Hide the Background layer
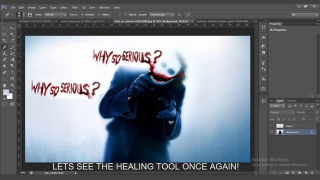 tap(271, 132)
